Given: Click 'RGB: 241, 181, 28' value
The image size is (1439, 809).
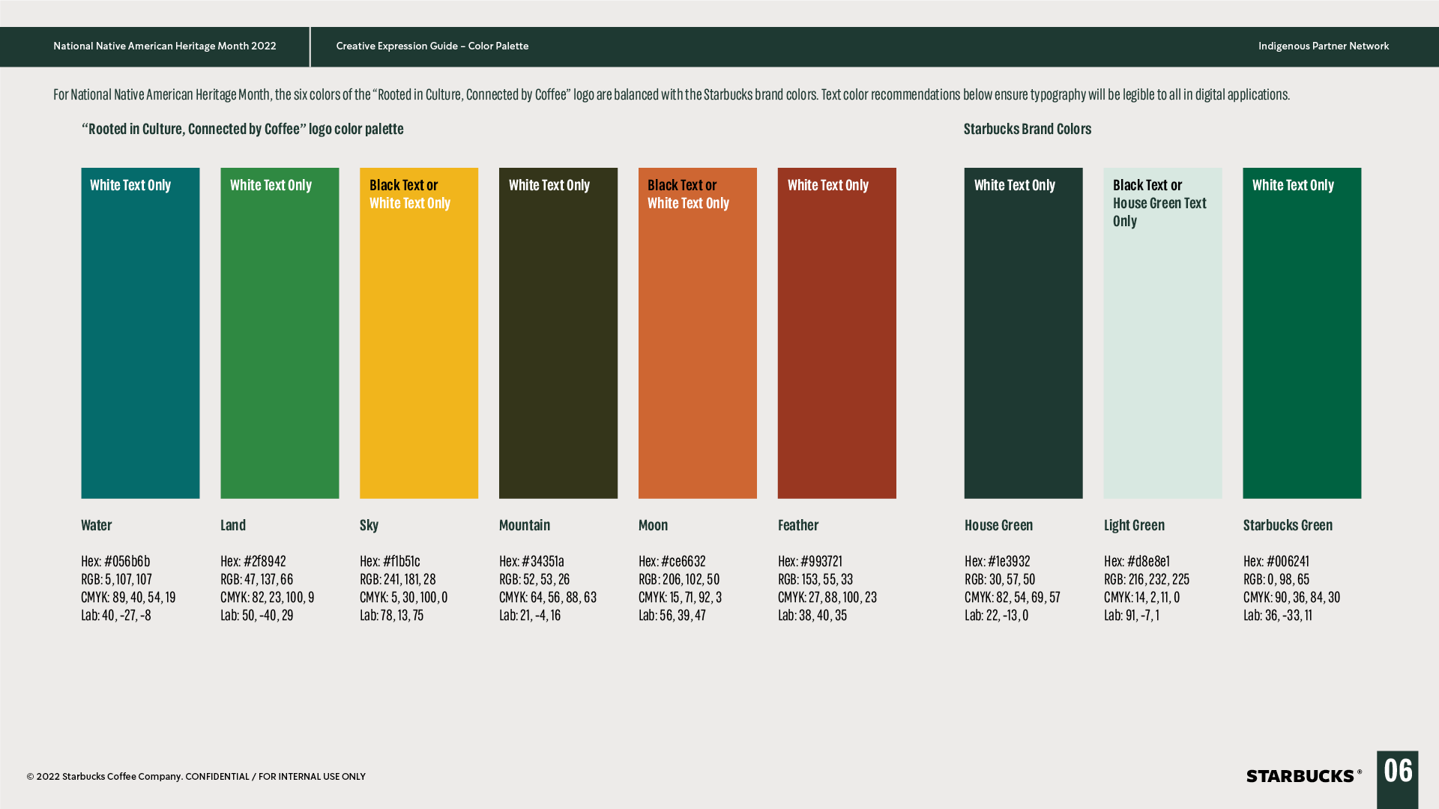Looking at the screenshot, I should pyautogui.click(x=397, y=579).
